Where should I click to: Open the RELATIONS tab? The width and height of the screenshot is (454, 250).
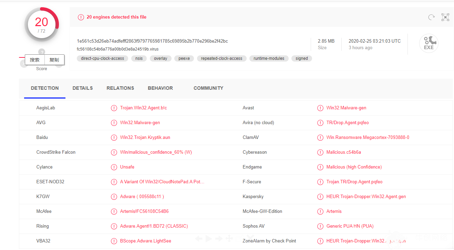click(120, 88)
